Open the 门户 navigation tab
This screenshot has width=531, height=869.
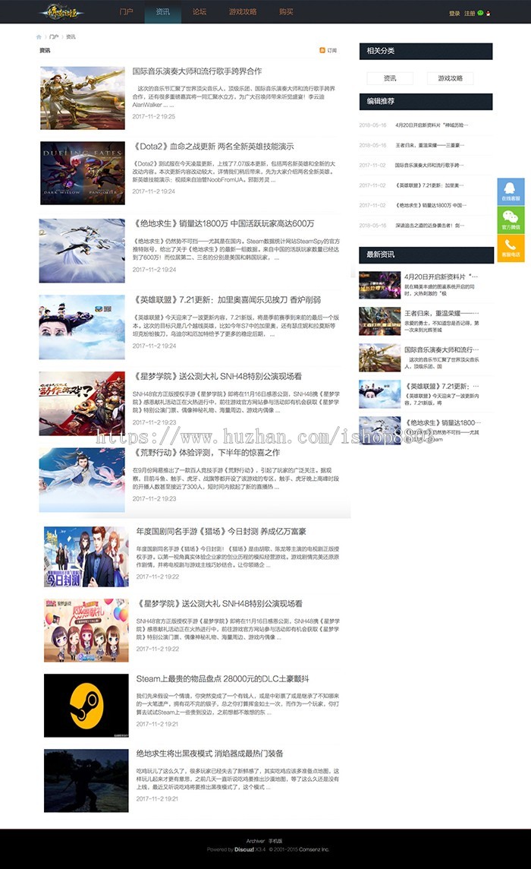click(126, 11)
